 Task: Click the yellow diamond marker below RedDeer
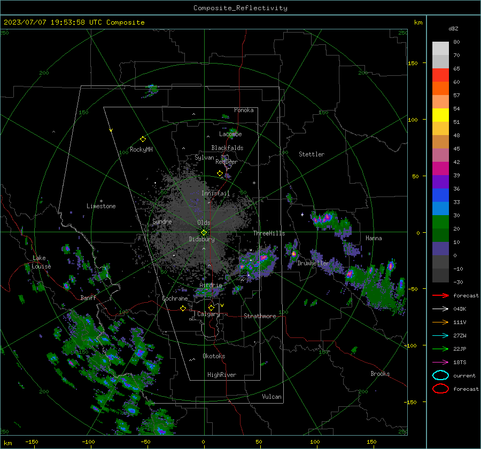coord(220,174)
